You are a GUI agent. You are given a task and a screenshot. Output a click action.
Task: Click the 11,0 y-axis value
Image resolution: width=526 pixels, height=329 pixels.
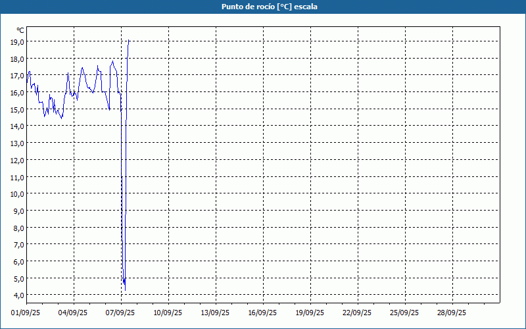[x=18, y=177]
